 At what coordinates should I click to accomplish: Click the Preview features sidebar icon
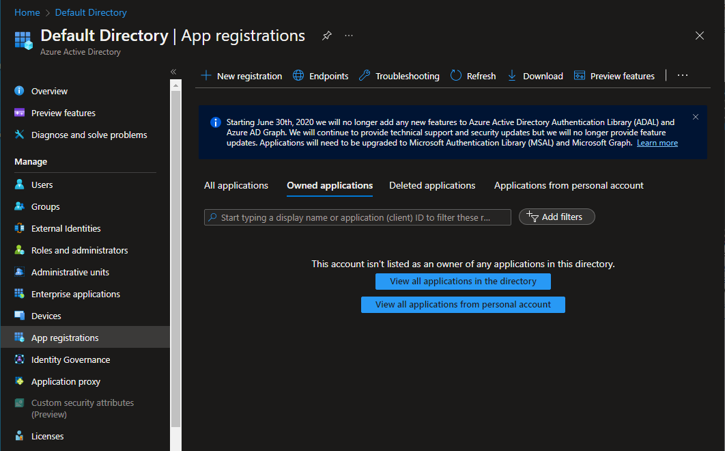click(x=19, y=113)
